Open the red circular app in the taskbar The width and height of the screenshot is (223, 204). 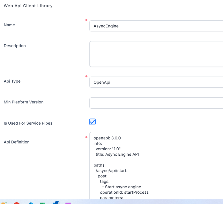17,203
